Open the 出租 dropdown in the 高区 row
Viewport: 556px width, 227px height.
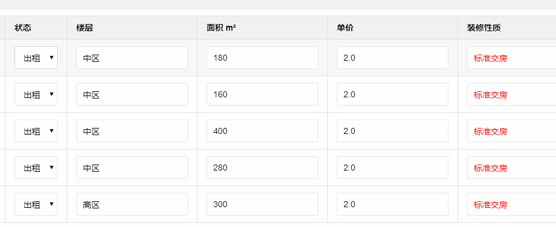[x=36, y=204]
